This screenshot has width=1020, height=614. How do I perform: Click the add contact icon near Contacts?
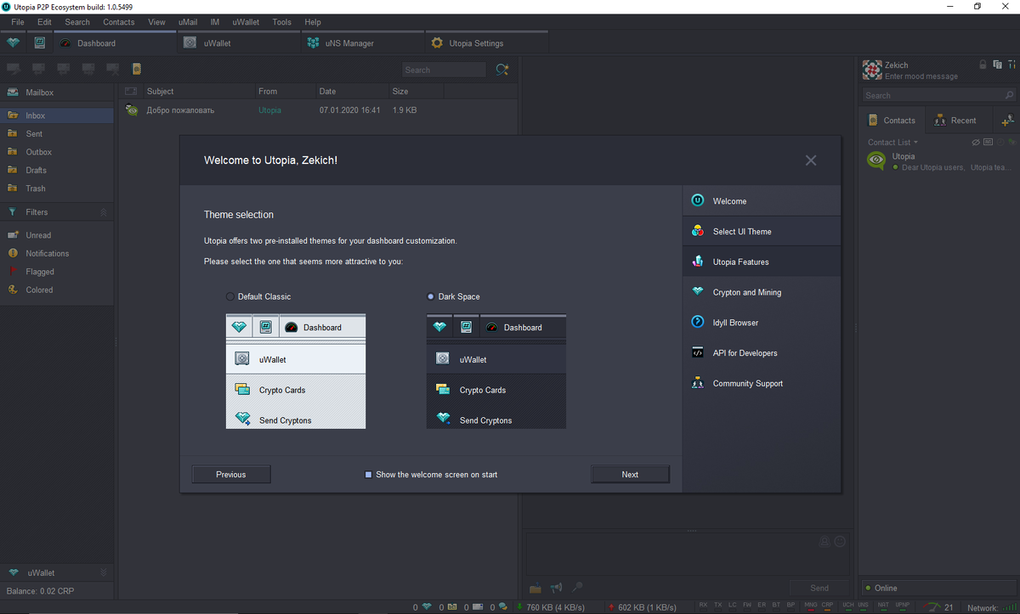point(1006,120)
